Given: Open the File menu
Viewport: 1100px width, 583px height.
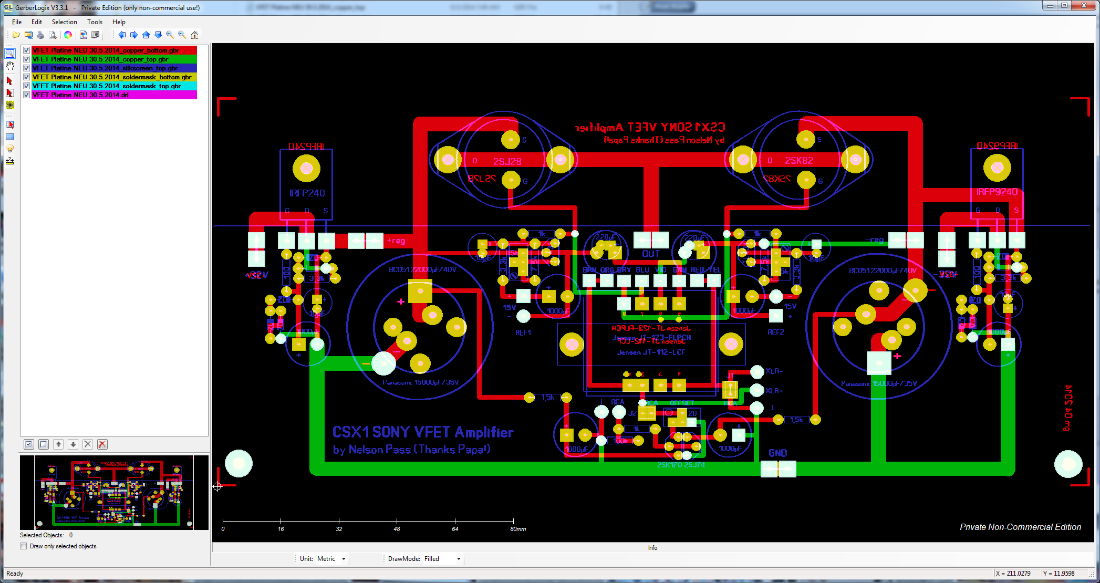Looking at the screenshot, I should tap(17, 22).
